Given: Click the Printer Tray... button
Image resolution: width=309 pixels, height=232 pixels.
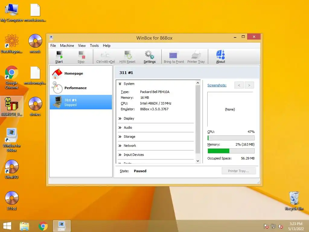Looking at the screenshot, I should (239, 171).
